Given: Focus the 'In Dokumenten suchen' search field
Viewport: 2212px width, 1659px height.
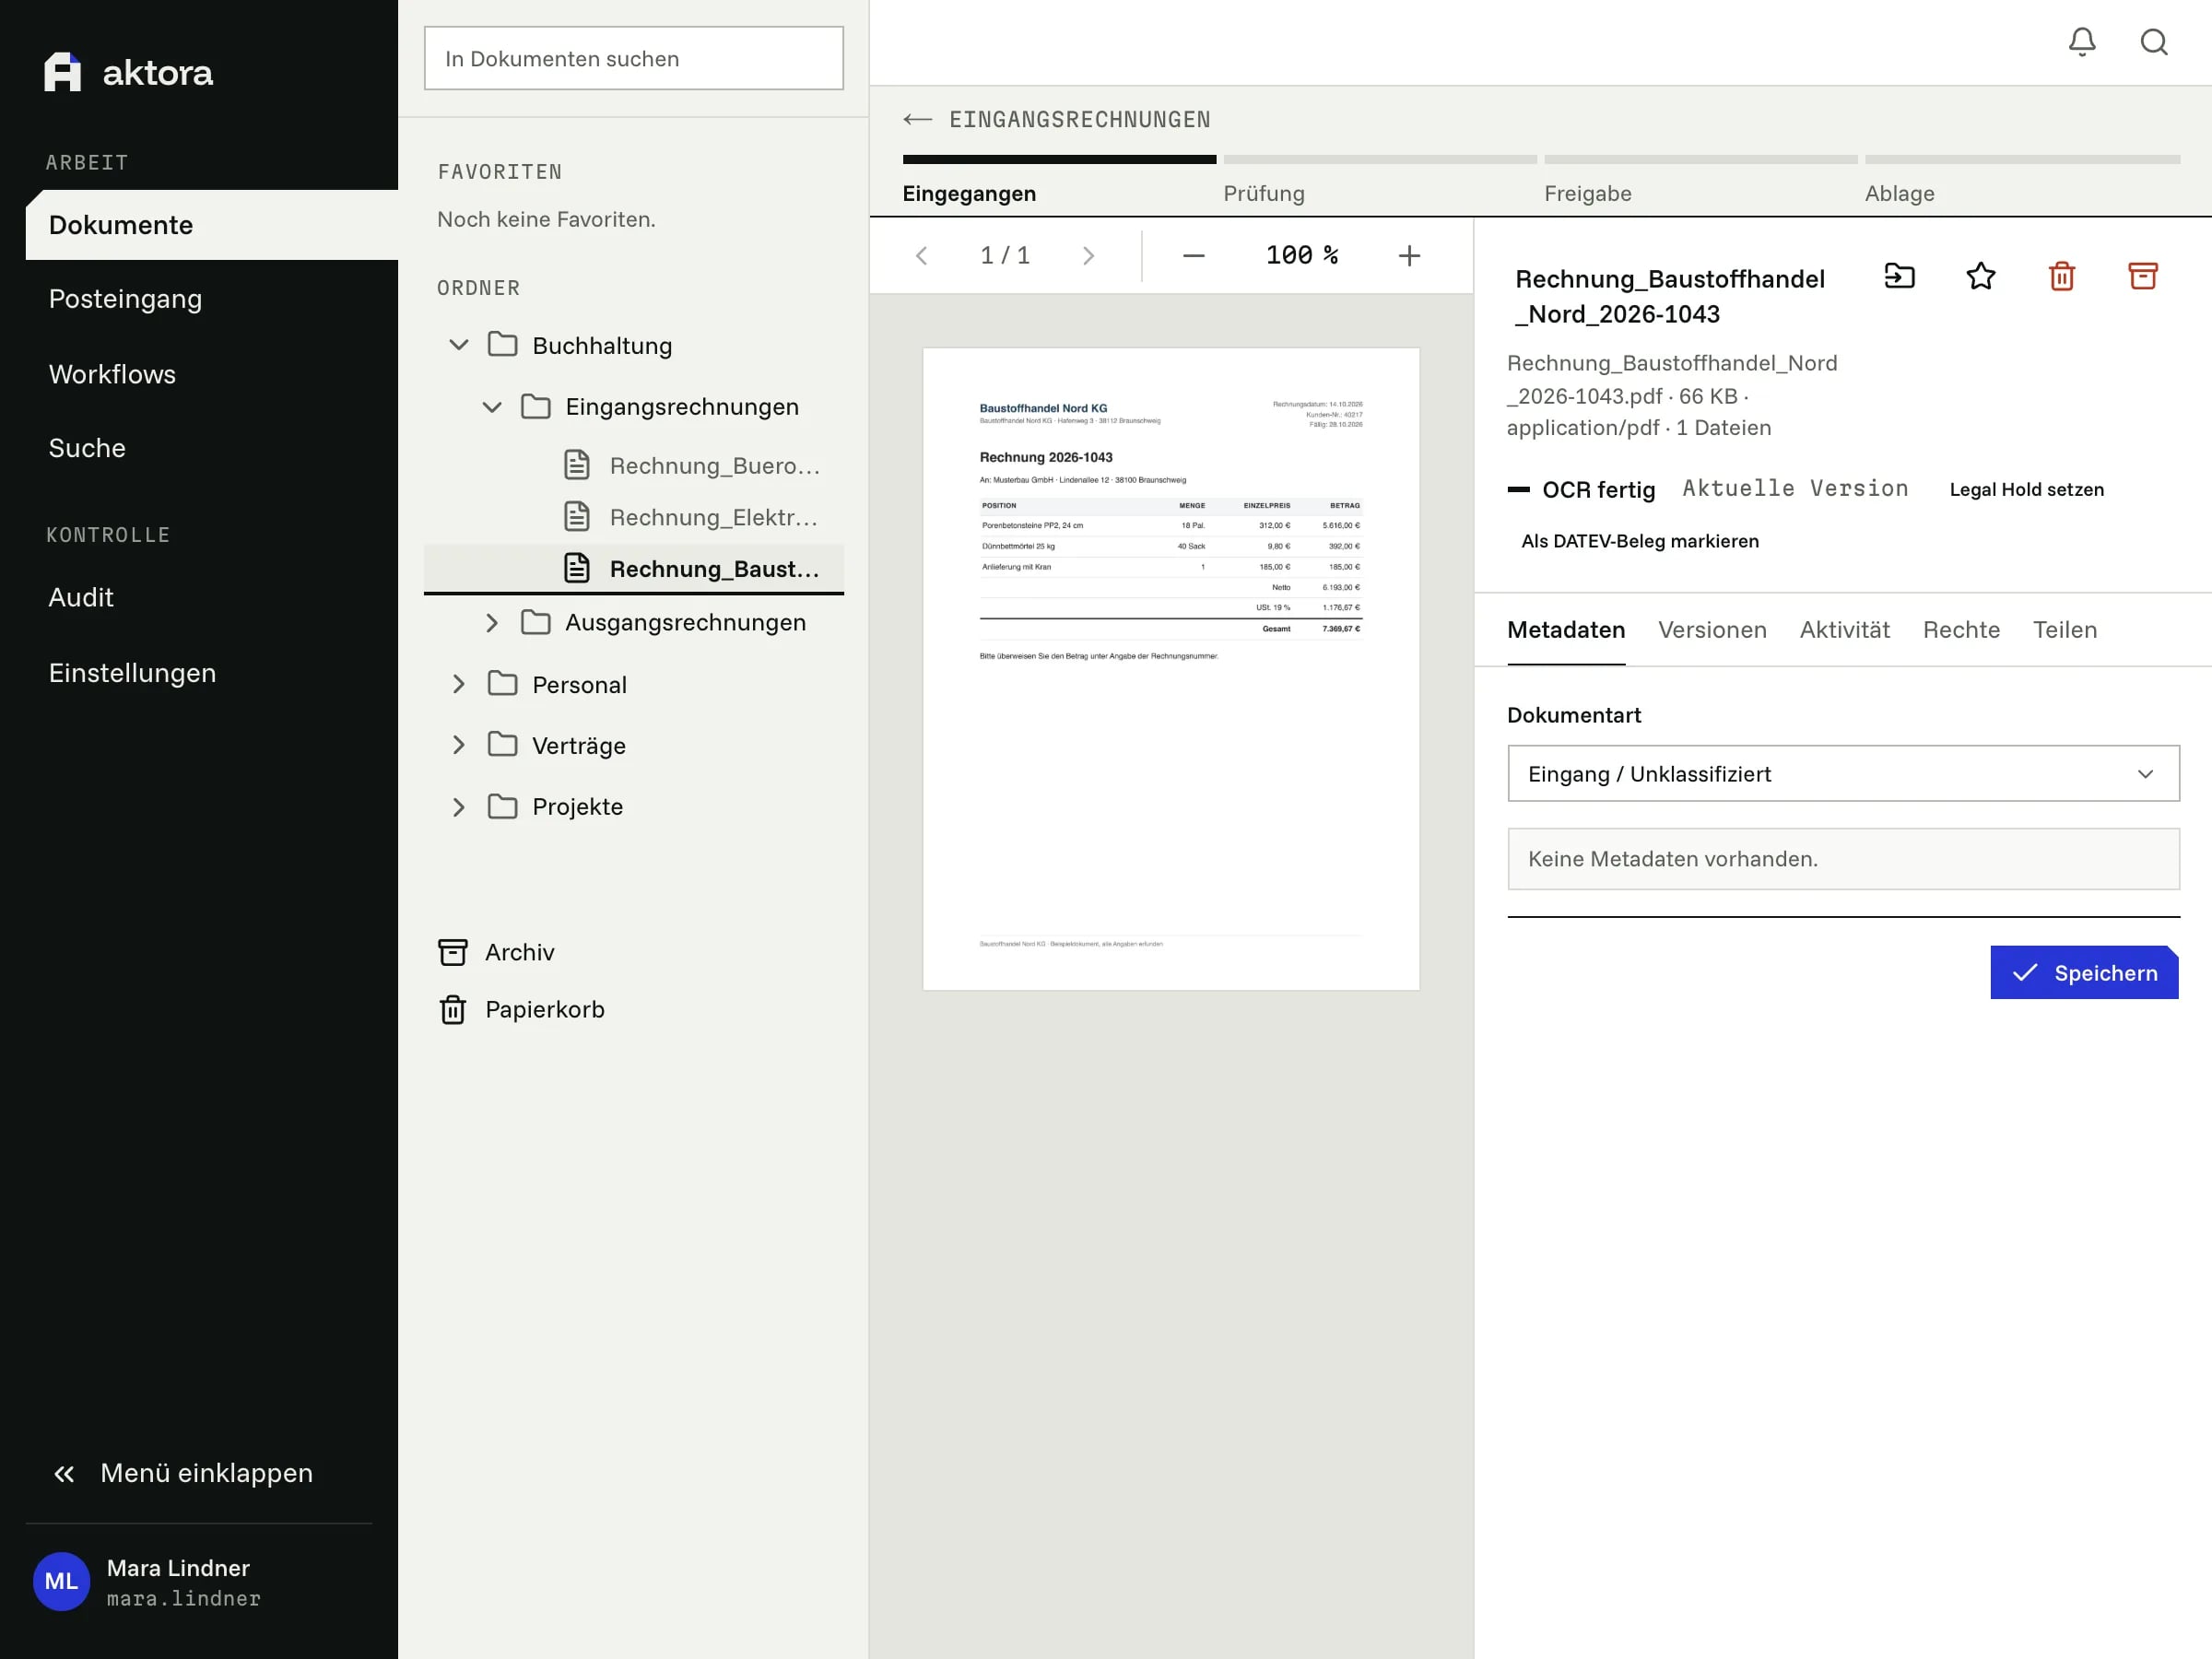Looking at the screenshot, I should tap(633, 58).
